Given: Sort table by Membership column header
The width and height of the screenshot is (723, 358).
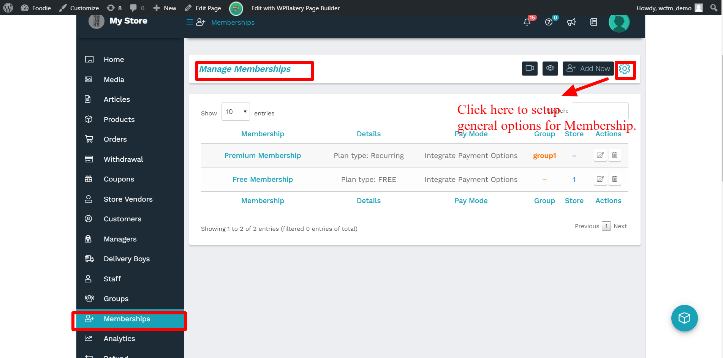Looking at the screenshot, I should click(263, 134).
